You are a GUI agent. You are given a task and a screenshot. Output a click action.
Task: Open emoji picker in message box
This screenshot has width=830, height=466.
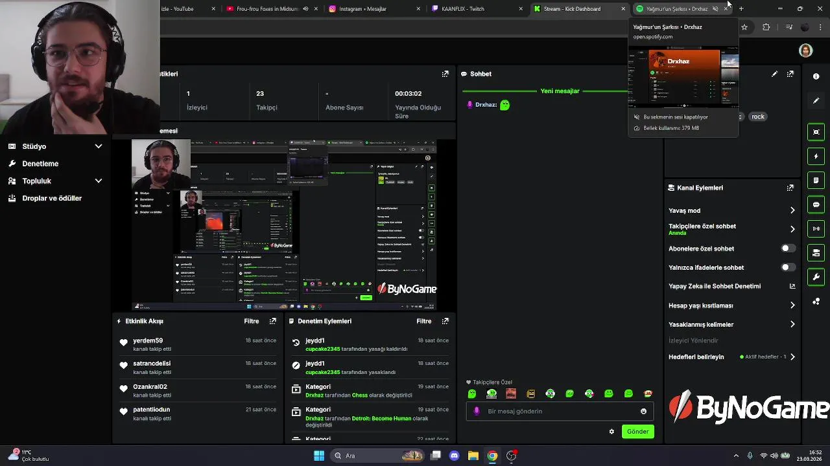pyautogui.click(x=643, y=411)
